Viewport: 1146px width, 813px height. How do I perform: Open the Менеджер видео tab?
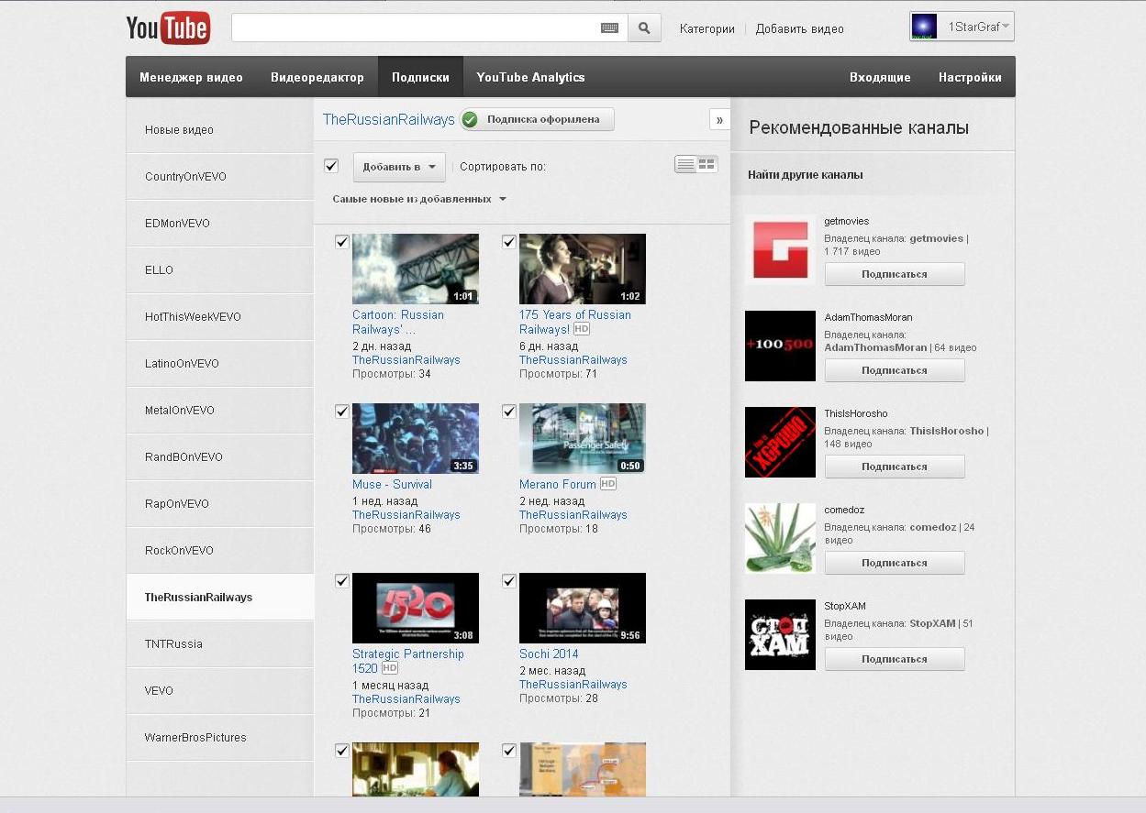click(x=191, y=77)
